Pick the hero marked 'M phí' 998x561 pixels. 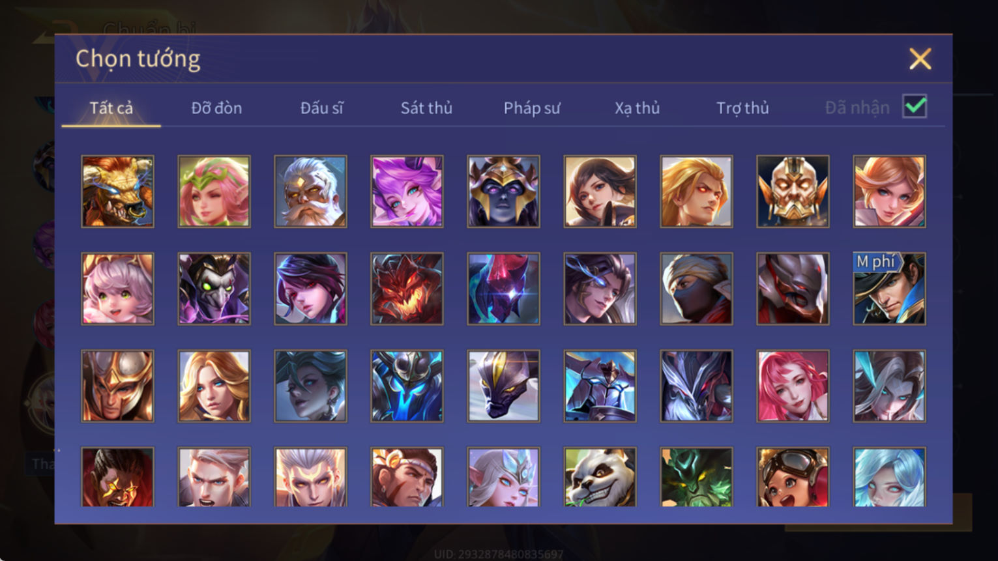click(x=889, y=289)
